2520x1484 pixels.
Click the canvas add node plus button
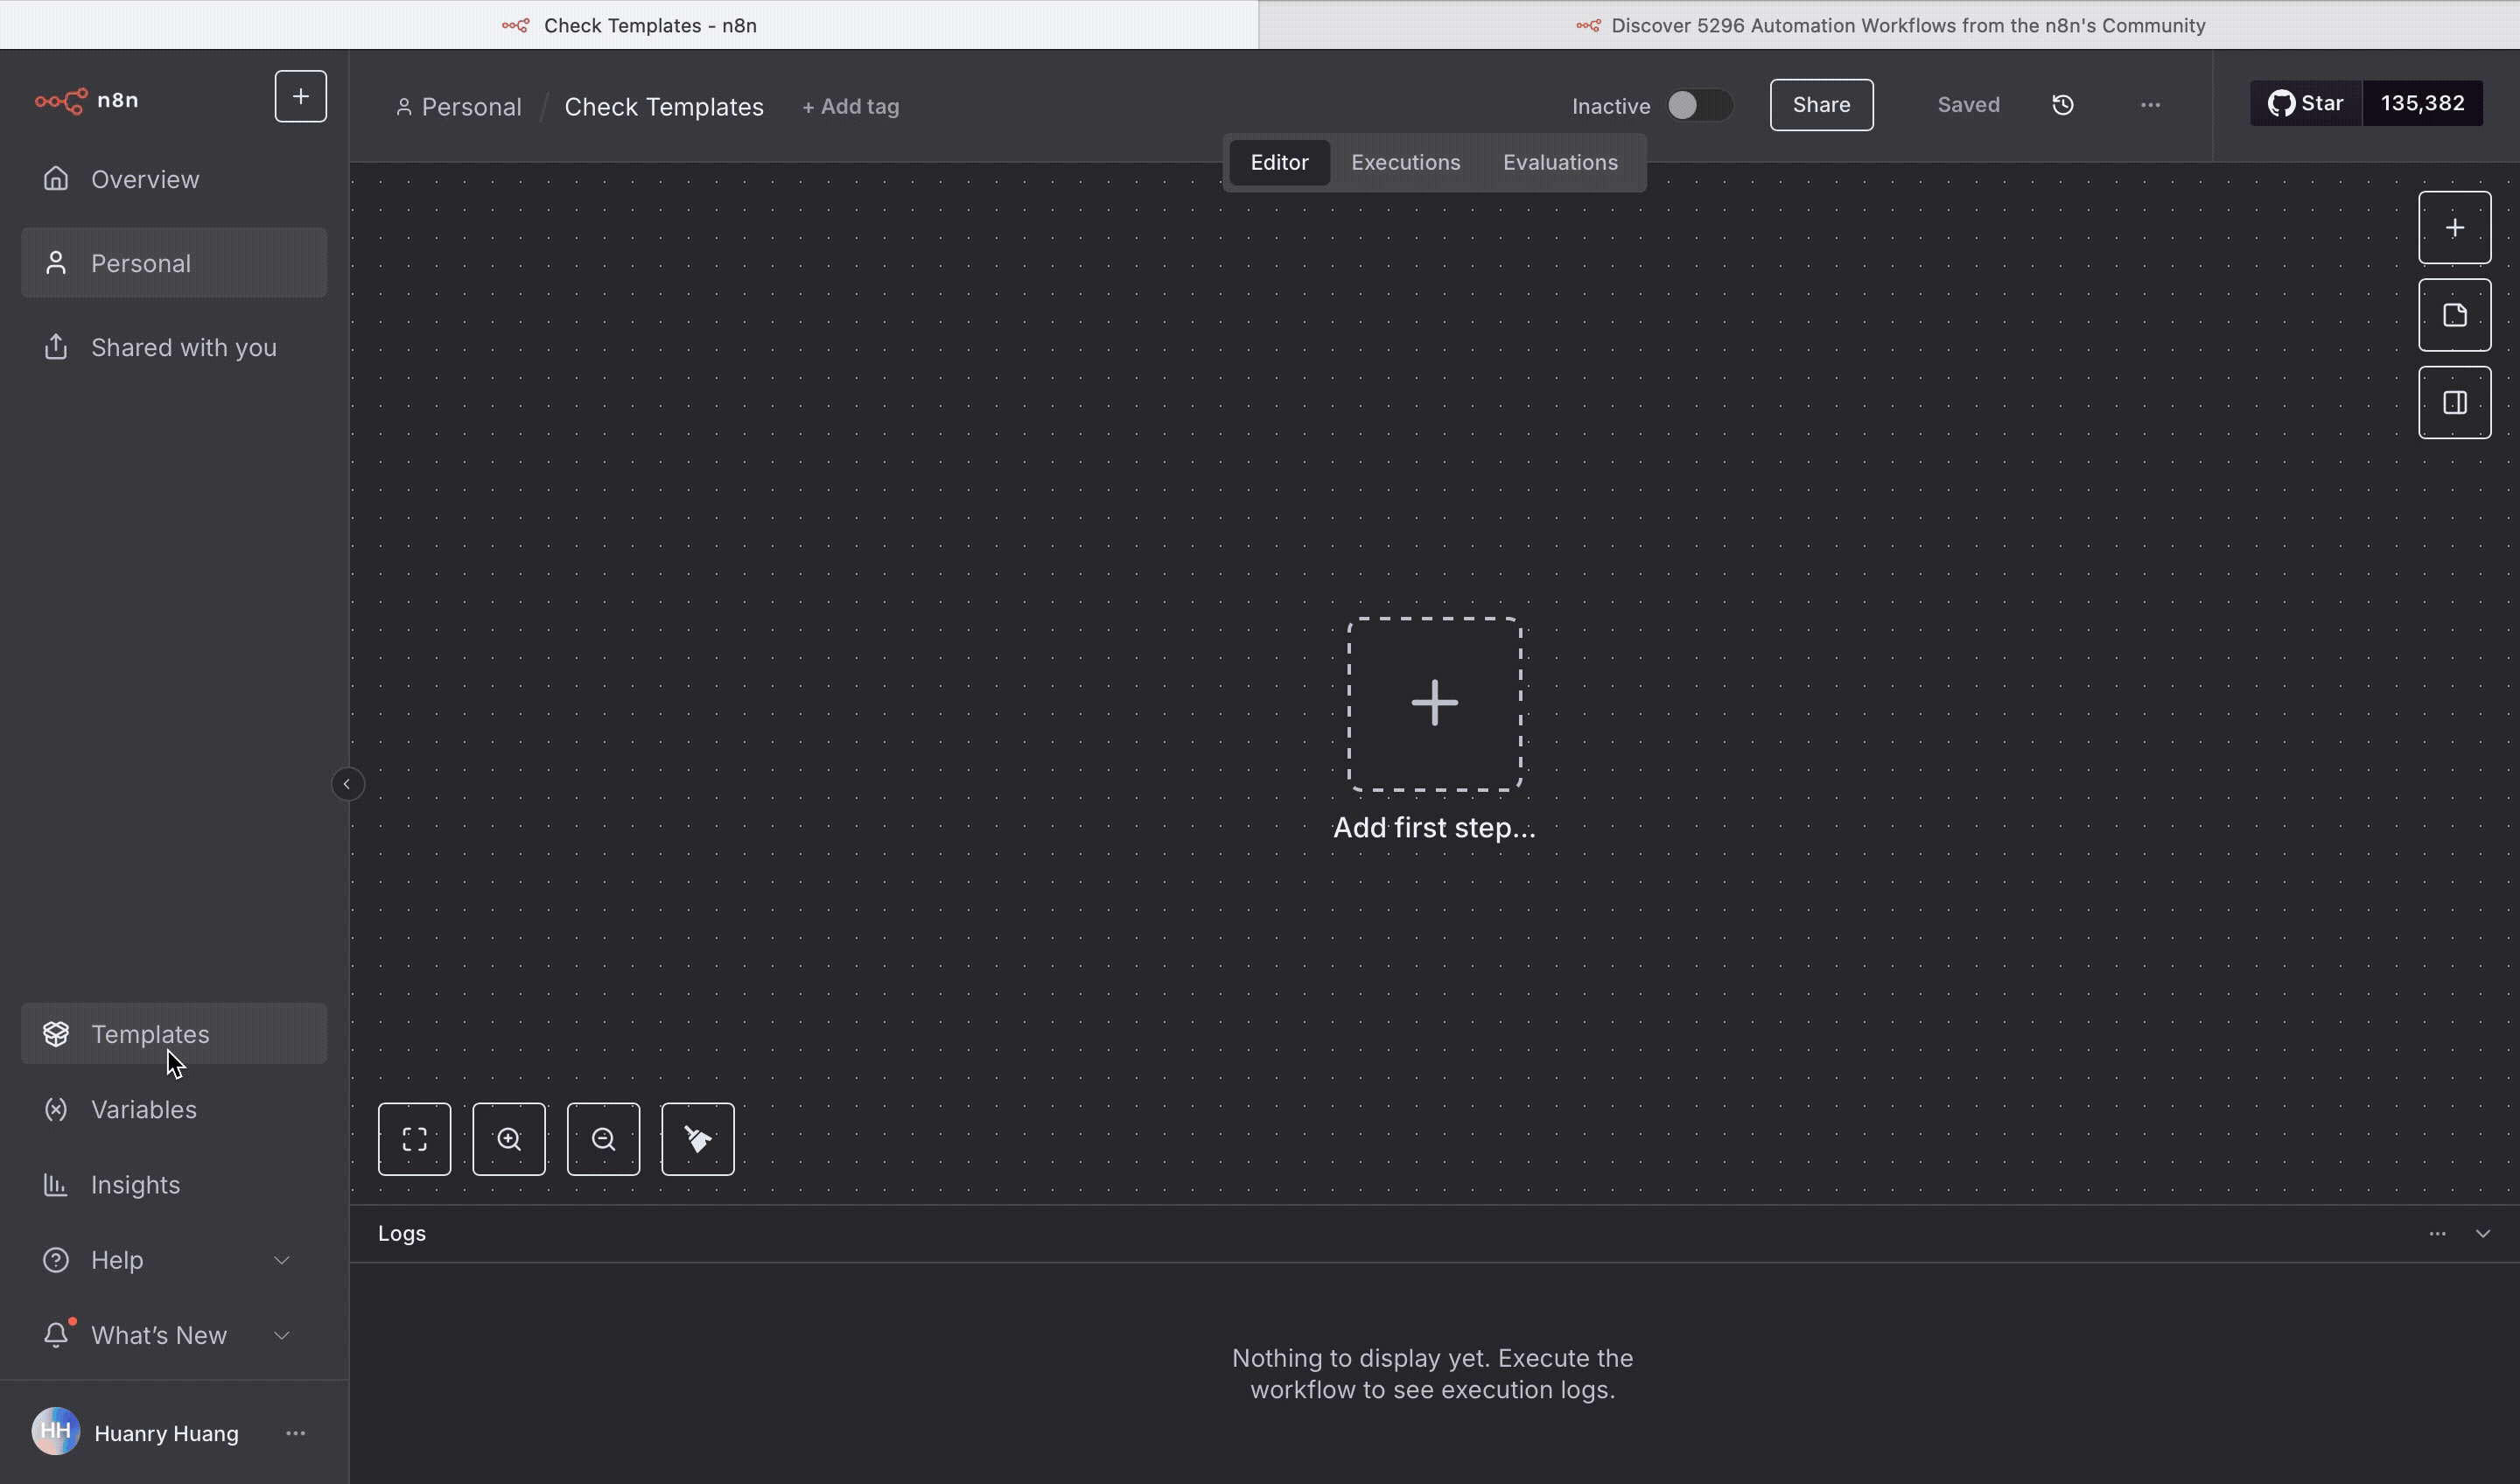(x=2454, y=228)
